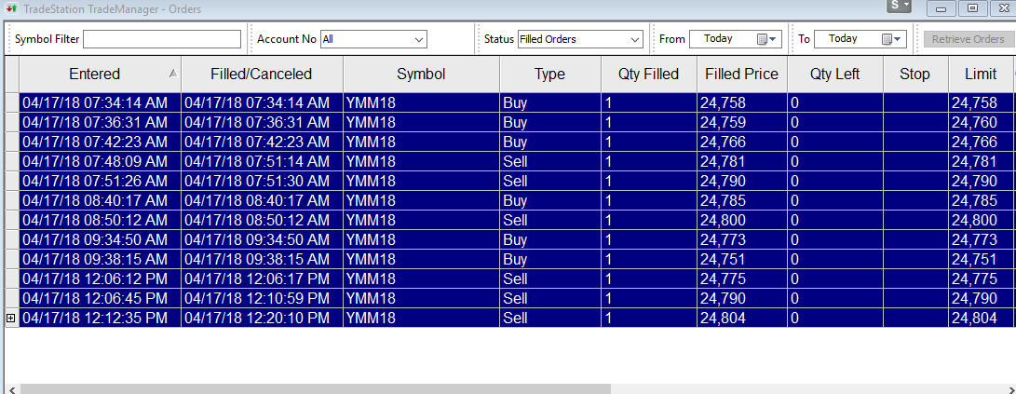Click filled price 24,766
1016x394 pixels.
pyautogui.click(x=723, y=142)
